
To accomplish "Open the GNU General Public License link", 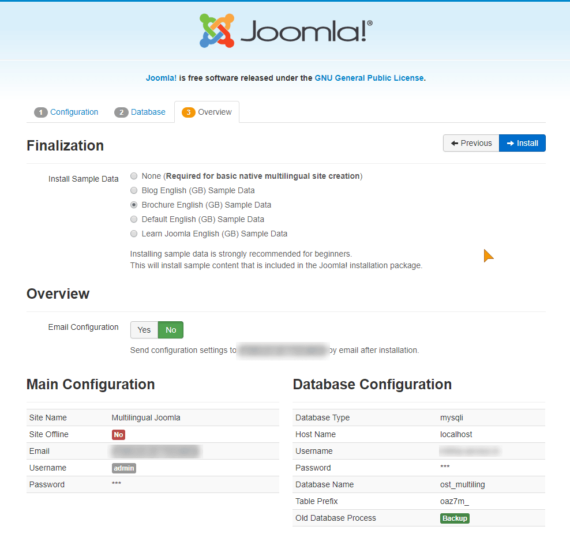I will pyautogui.click(x=369, y=78).
